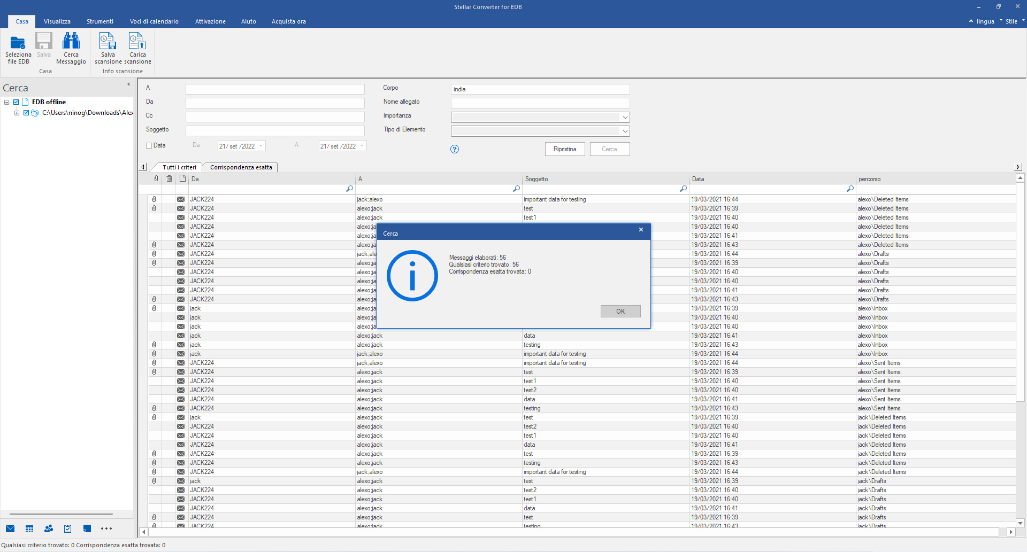Screen dimensions: 1027x552
Task: Click search icon in Da column filter
Action: coord(349,189)
